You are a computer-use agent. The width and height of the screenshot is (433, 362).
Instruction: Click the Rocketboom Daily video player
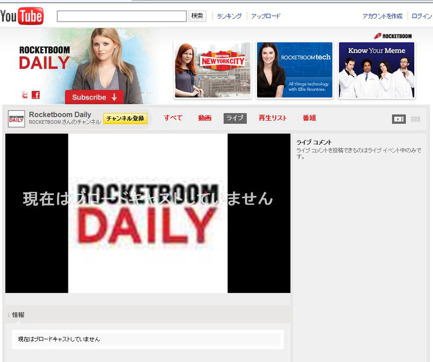pos(148,213)
